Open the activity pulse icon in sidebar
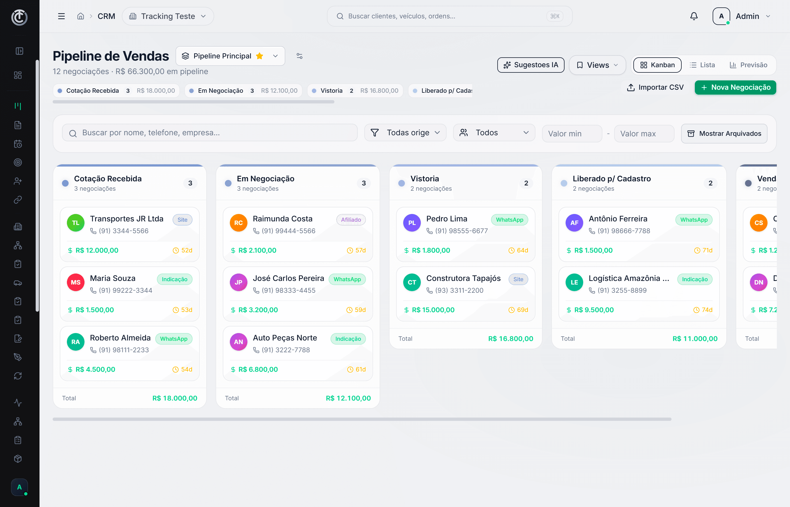 tap(18, 403)
